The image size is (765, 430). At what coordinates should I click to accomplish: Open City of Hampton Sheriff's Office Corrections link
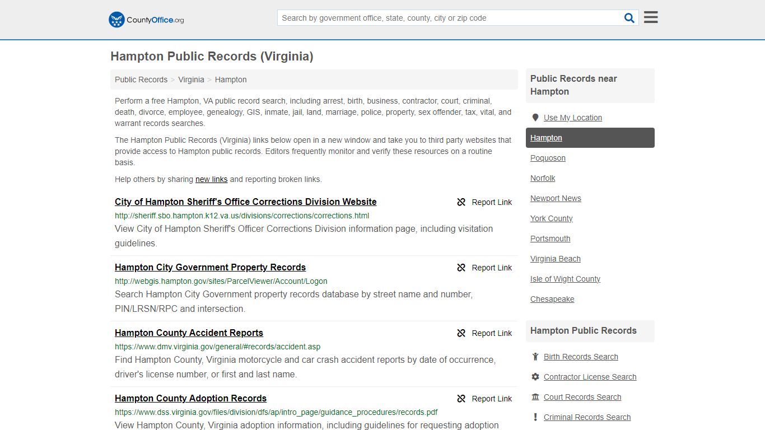tap(246, 202)
